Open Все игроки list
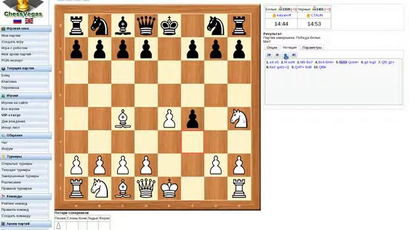Screen dimensions: 409x230 click(x=10, y=109)
